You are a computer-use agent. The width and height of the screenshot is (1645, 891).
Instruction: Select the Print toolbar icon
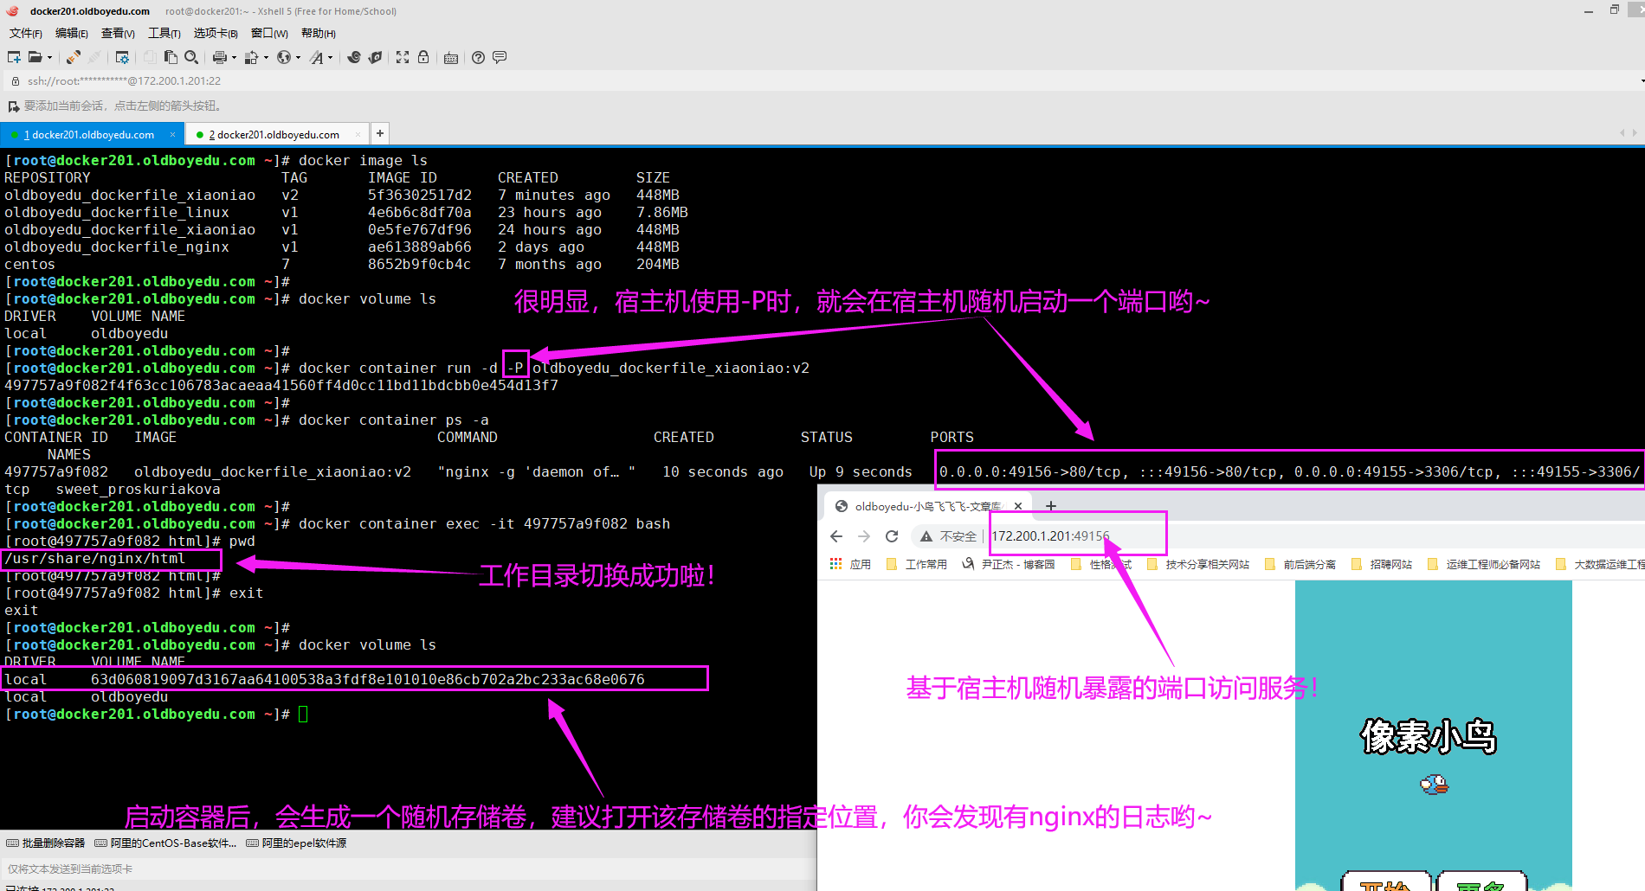click(222, 57)
